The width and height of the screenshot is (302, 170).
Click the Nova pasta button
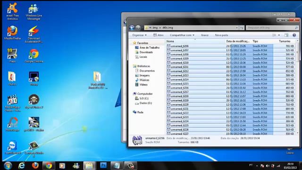point(221,35)
